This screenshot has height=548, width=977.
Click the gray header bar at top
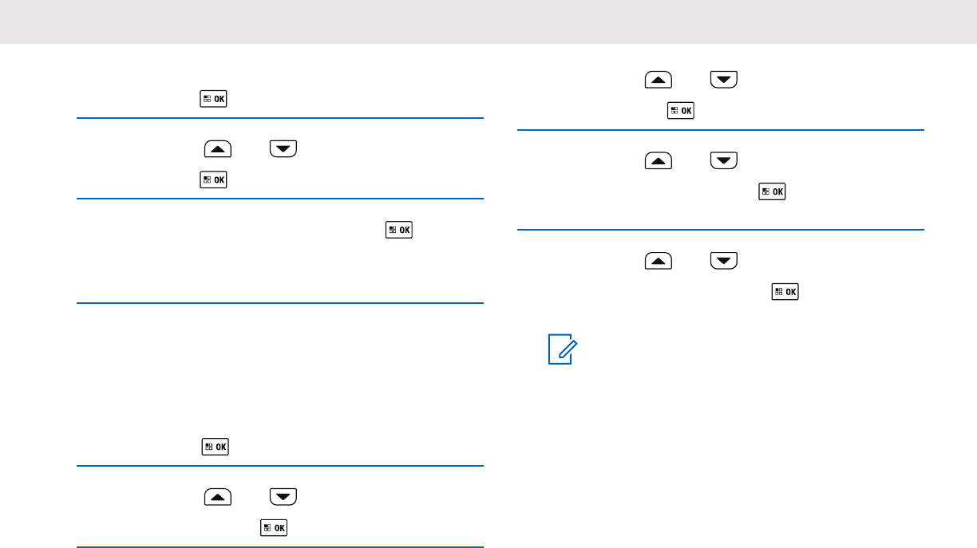(x=489, y=22)
